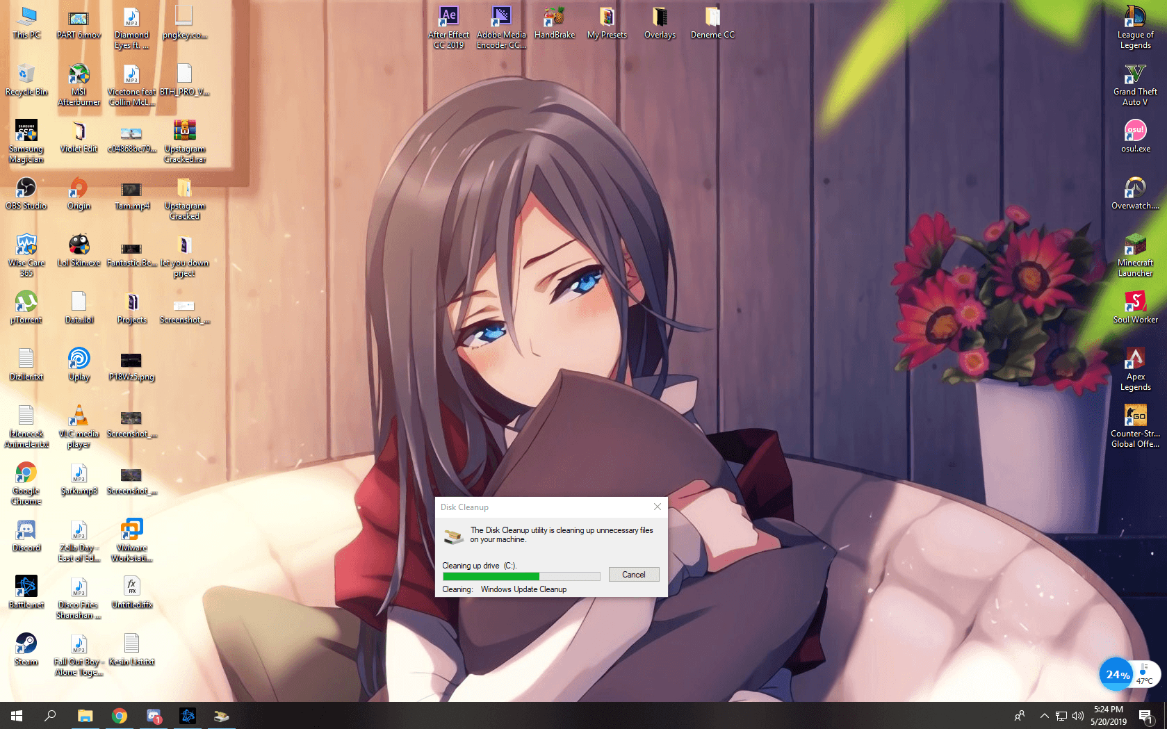Click the Minecraft Launcher icon
Viewport: 1167px width, 729px height.
tap(1135, 256)
